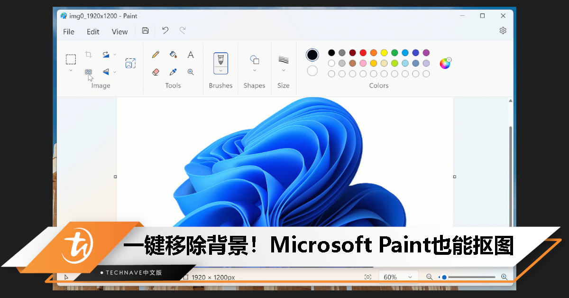Select the Eraser tool
Viewport: 569px width, 298px height.
click(x=156, y=72)
